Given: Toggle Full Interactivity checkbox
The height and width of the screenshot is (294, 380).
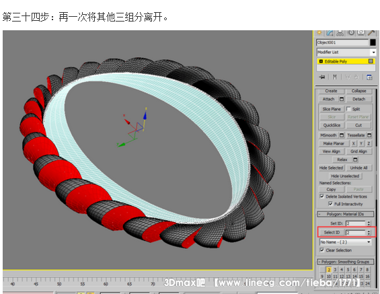Looking at the screenshot, I should pos(330,204).
